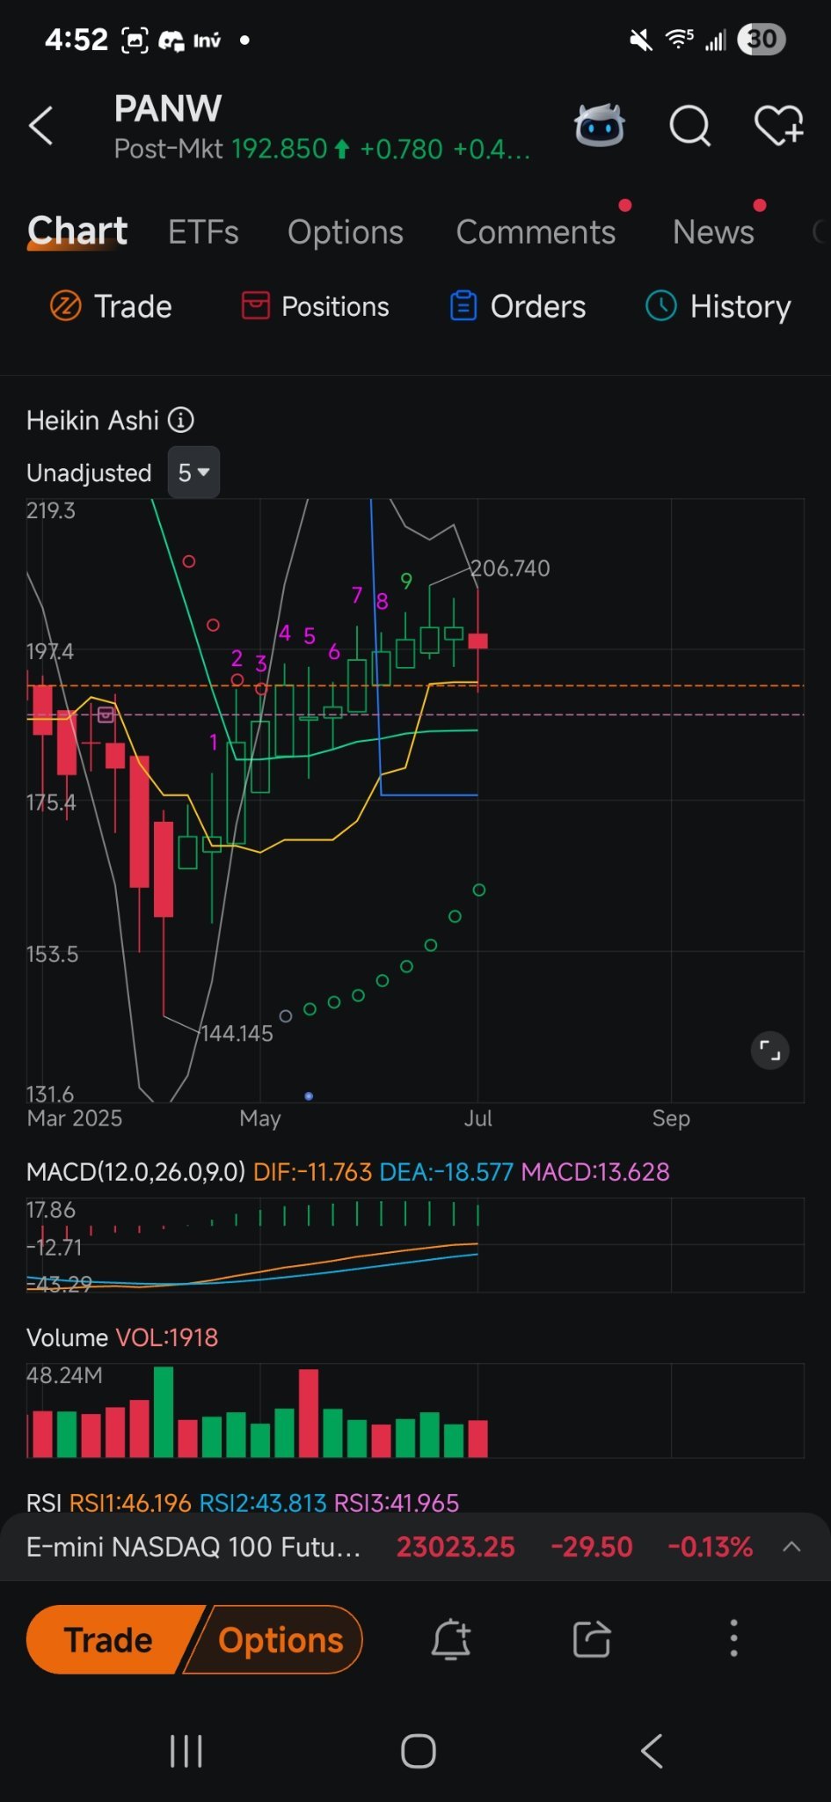This screenshot has height=1802, width=831.
Task: Set a price alert bell icon
Action: [x=451, y=1639]
